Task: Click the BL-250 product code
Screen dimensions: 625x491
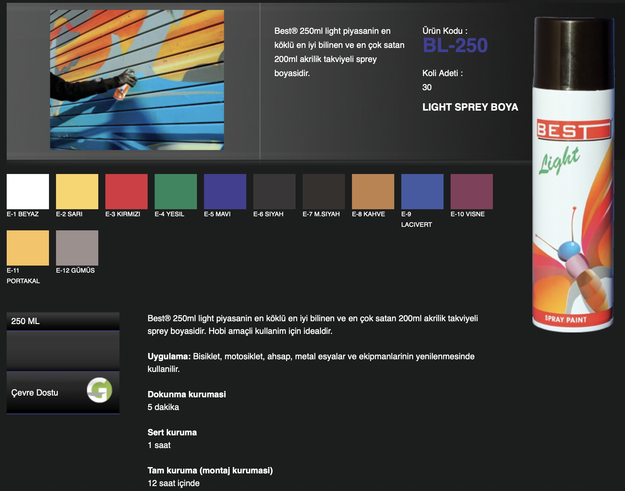Action: pos(455,45)
